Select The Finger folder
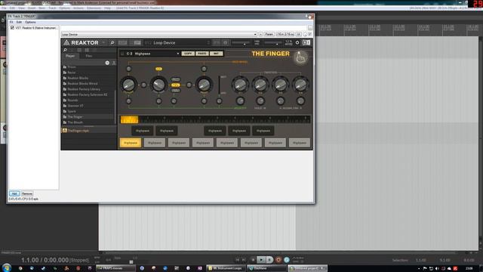Image resolution: width=483 pixels, height=272 pixels. (75, 117)
